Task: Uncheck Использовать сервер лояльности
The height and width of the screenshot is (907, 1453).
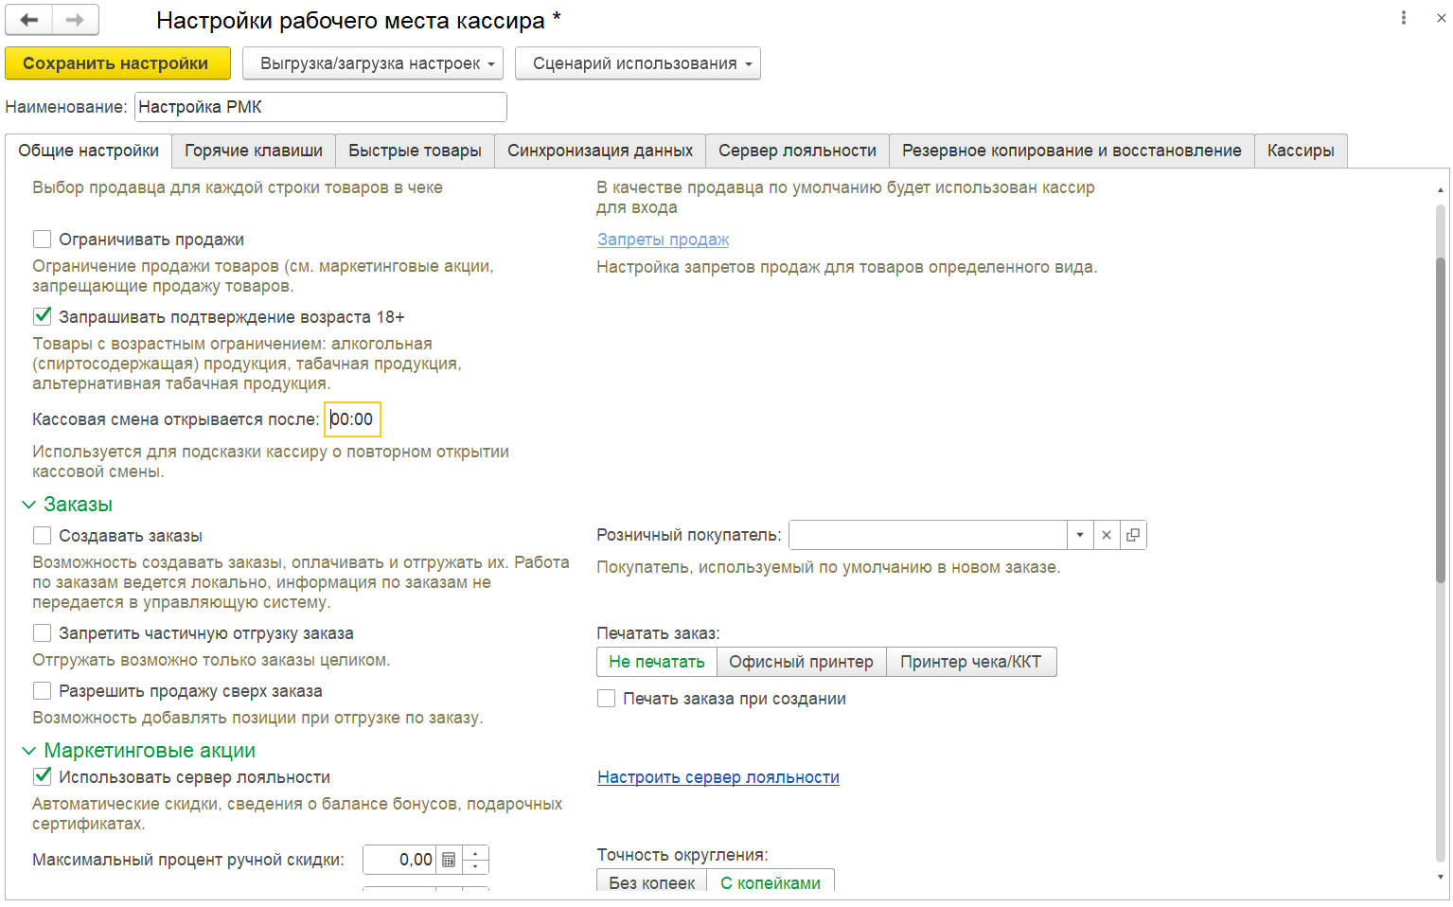Action: (x=42, y=776)
